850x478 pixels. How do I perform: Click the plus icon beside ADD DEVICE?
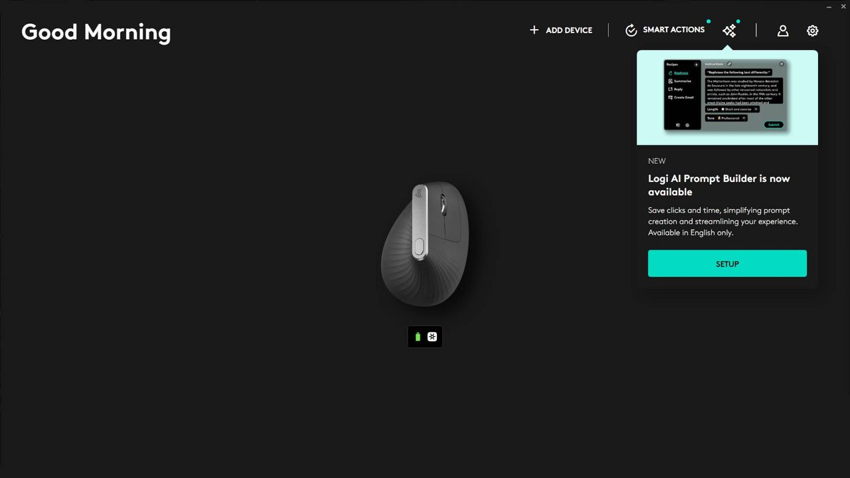(x=534, y=30)
